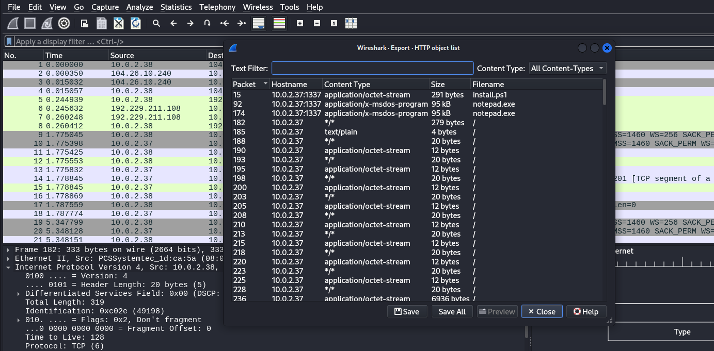Select packet 15 in the packet list
This screenshot has width=714, height=351.
click(x=113, y=188)
